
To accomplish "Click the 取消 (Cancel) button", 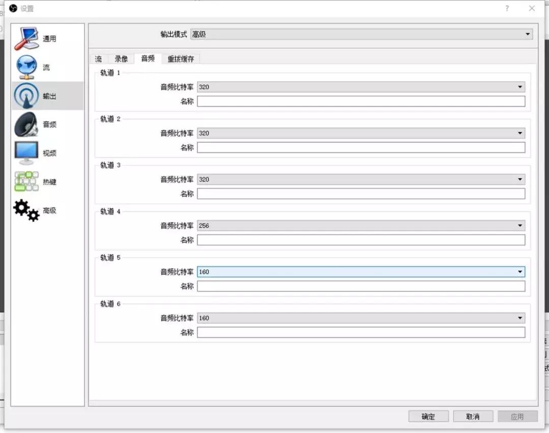I will tap(473, 416).
